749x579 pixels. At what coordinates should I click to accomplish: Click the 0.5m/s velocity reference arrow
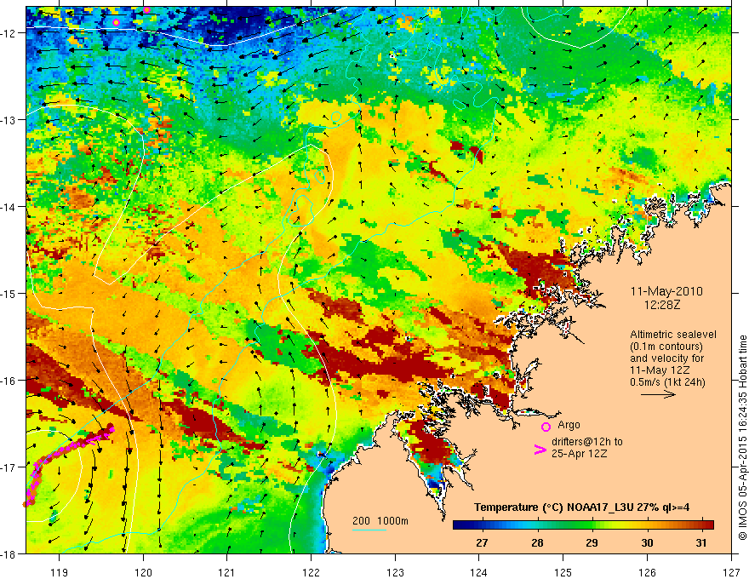(658, 394)
